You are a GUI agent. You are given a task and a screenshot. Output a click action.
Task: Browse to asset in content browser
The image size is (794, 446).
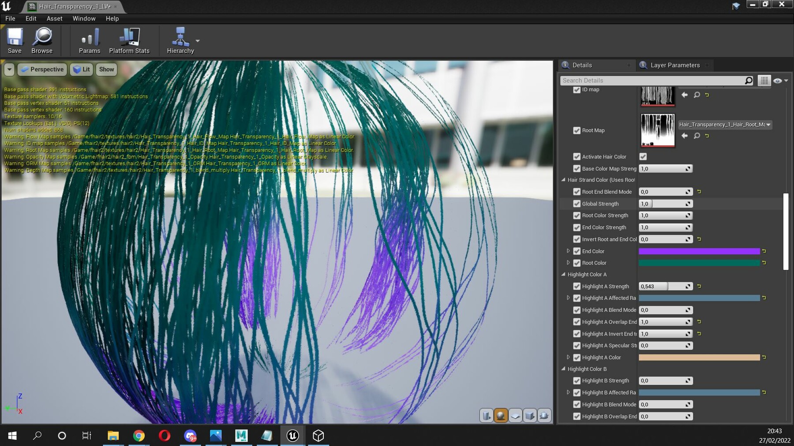42,41
